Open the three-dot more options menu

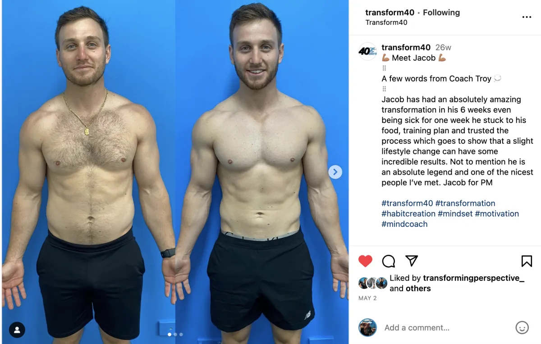click(x=527, y=17)
